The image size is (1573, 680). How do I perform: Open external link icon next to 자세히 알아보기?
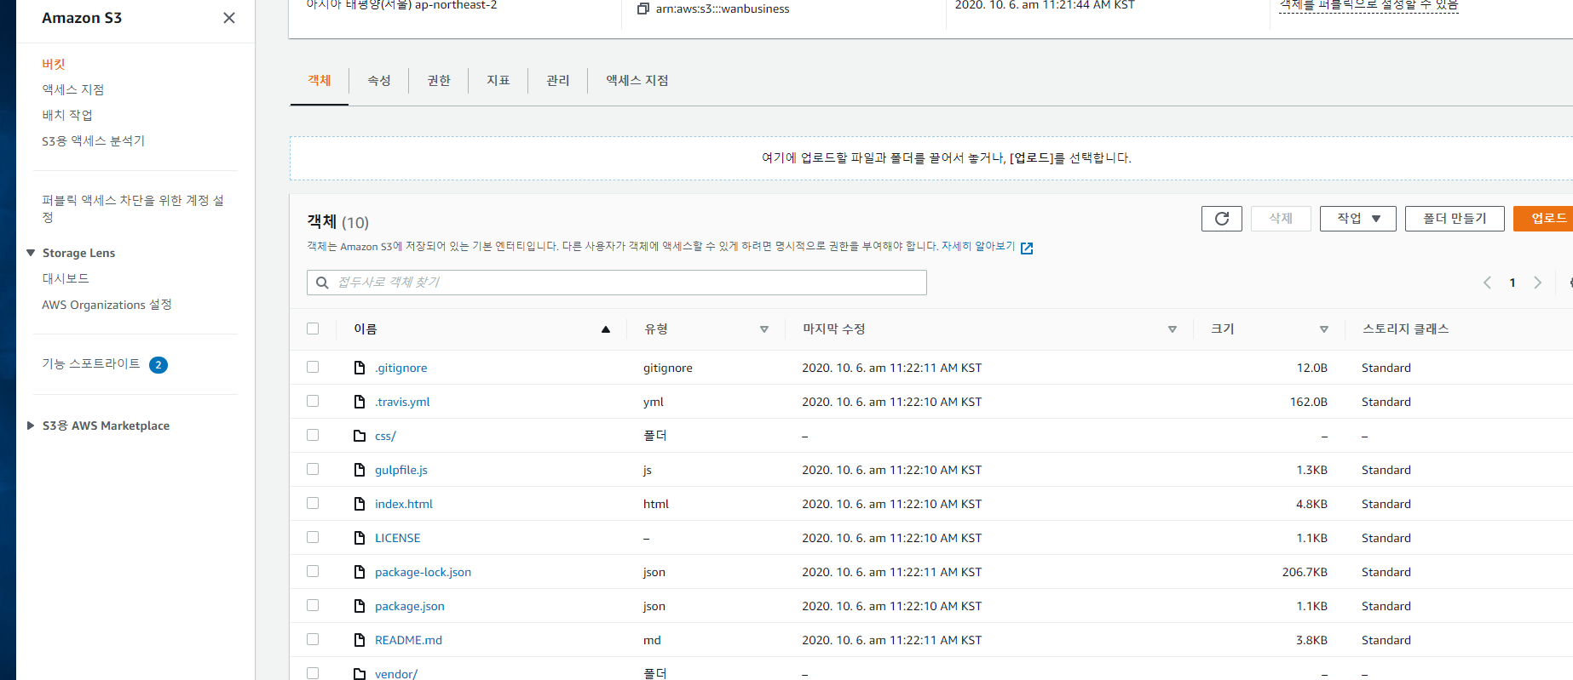click(x=1027, y=248)
